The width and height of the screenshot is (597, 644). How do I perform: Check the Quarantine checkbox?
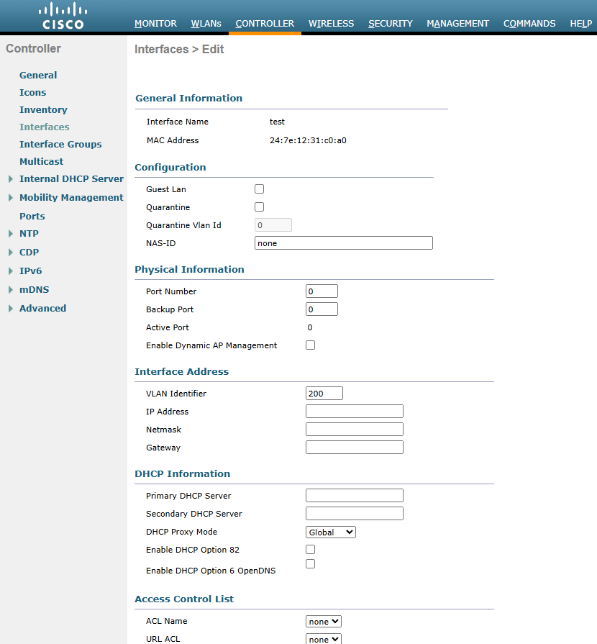[x=259, y=207]
